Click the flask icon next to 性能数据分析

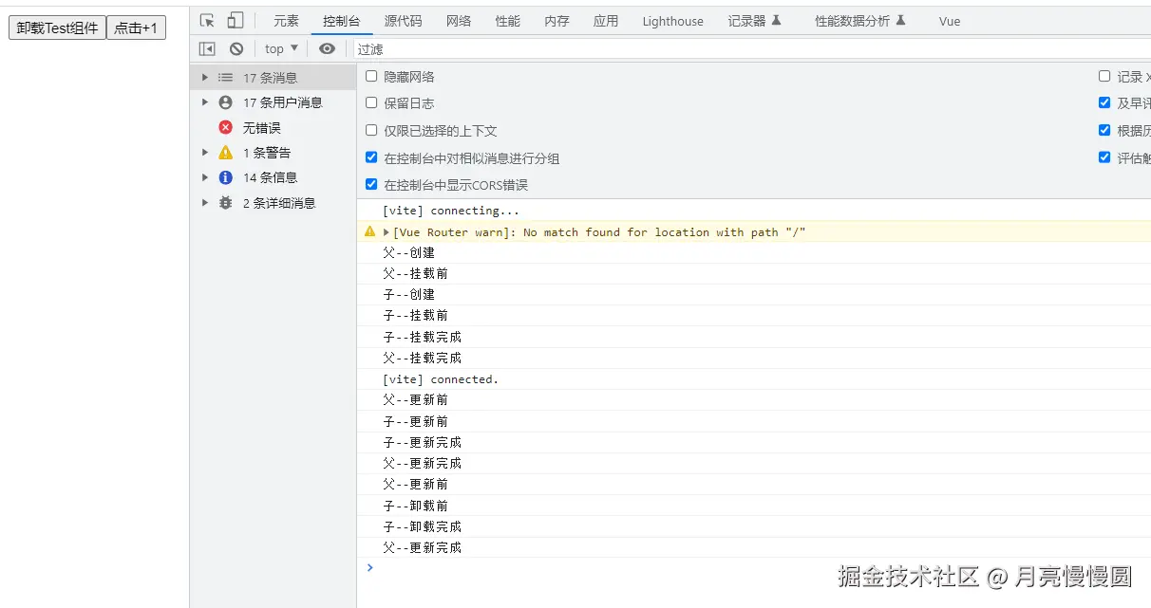900,20
